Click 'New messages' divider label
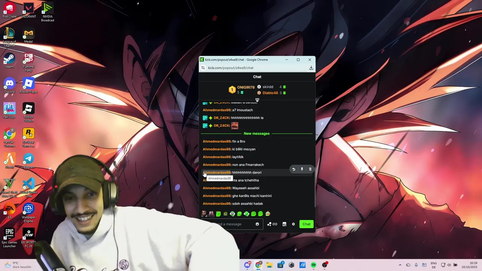Viewport: 482px width, 271px height. (x=256, y=134)
